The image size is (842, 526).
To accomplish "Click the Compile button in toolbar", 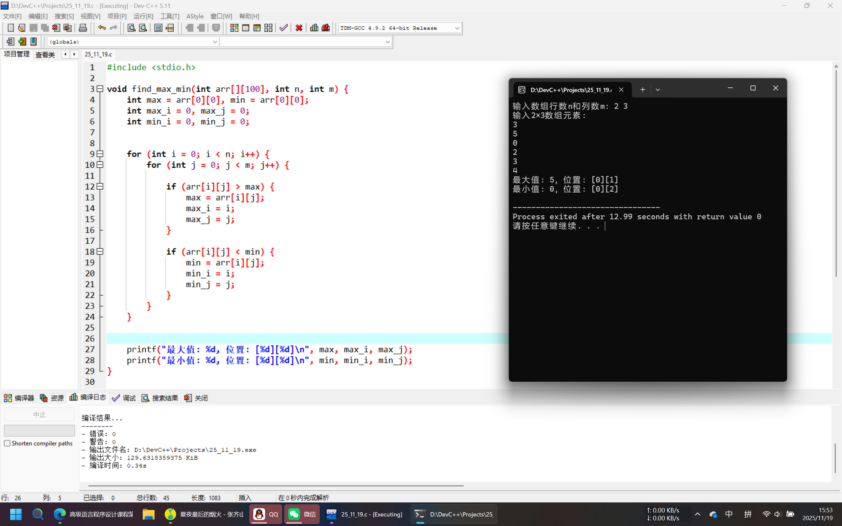I will pyautogui.click(x=234, y=28).
